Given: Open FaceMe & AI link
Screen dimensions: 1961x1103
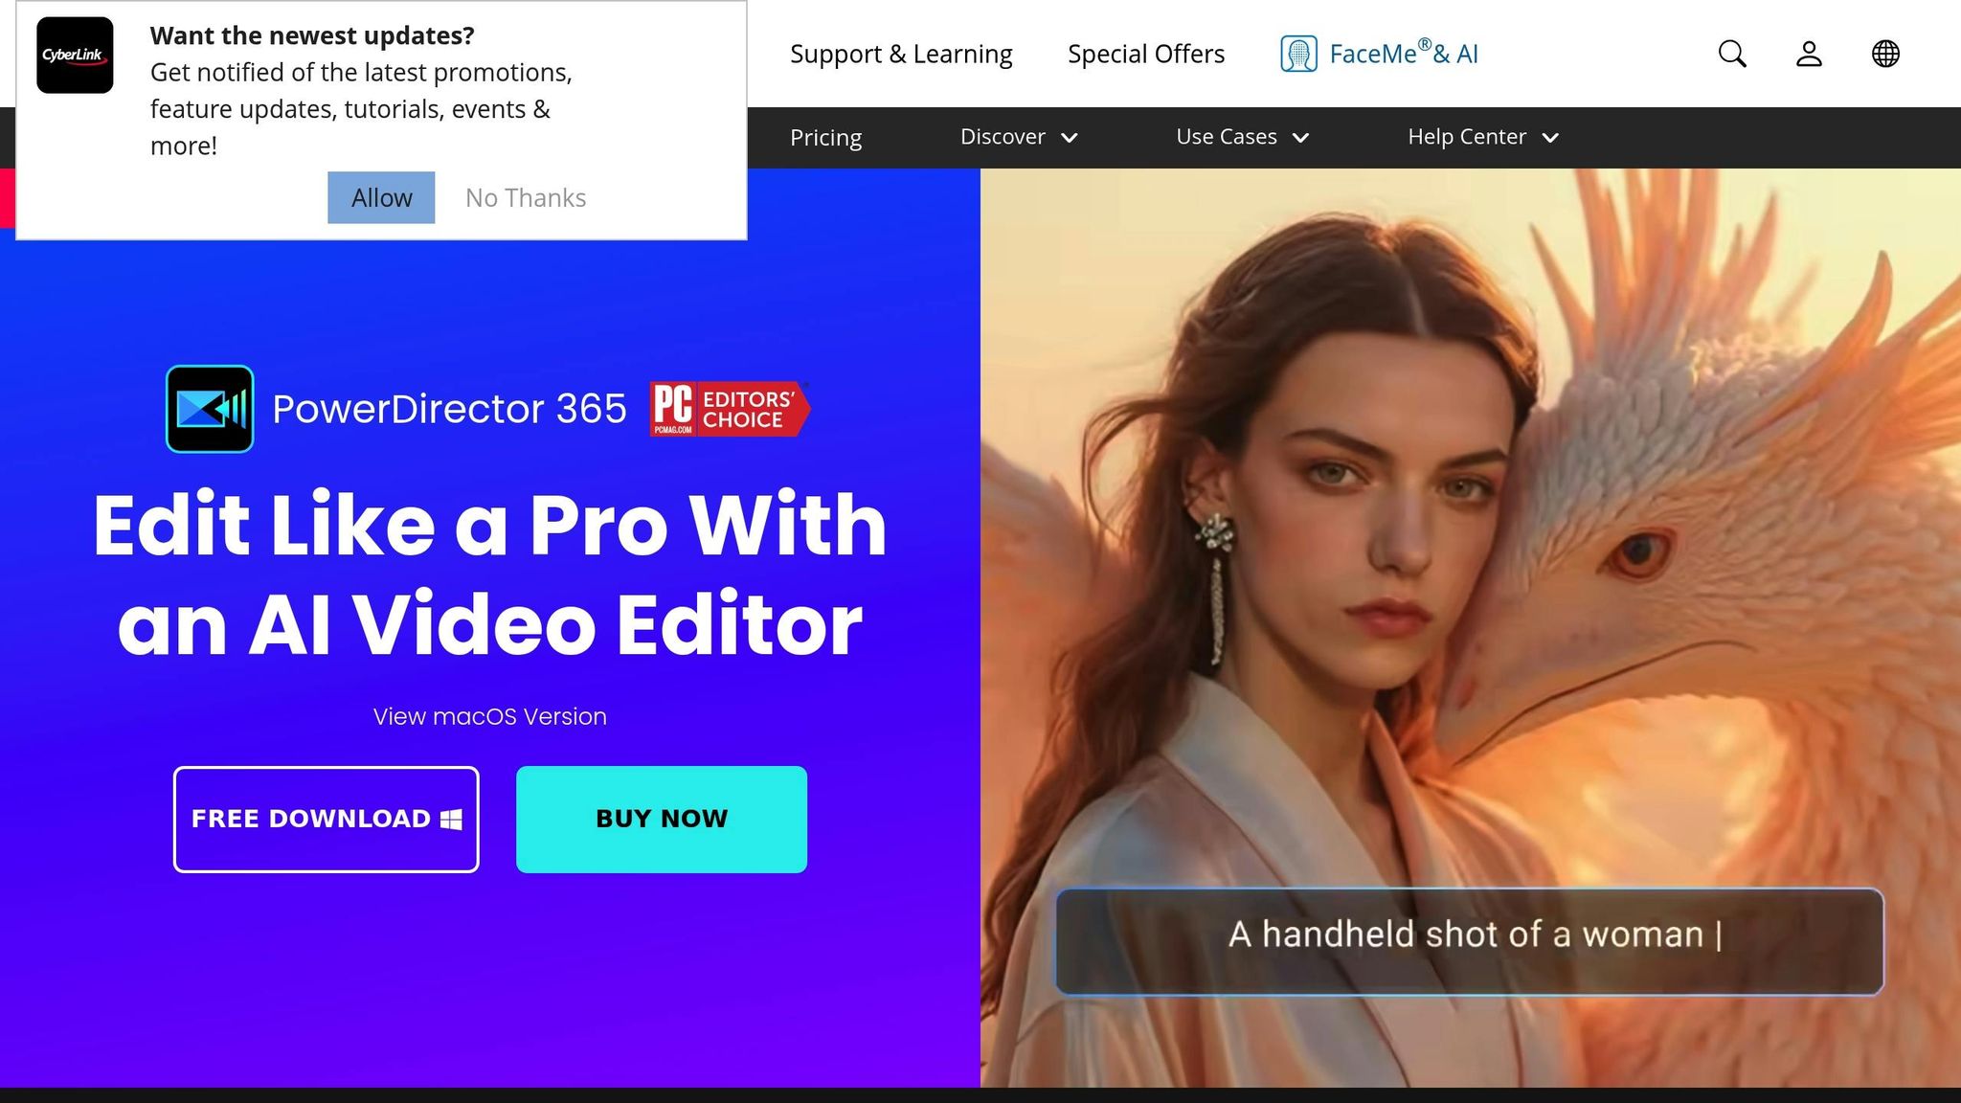Looking at the screenshot, I should pyautogui.click(x=1380, y=54).
